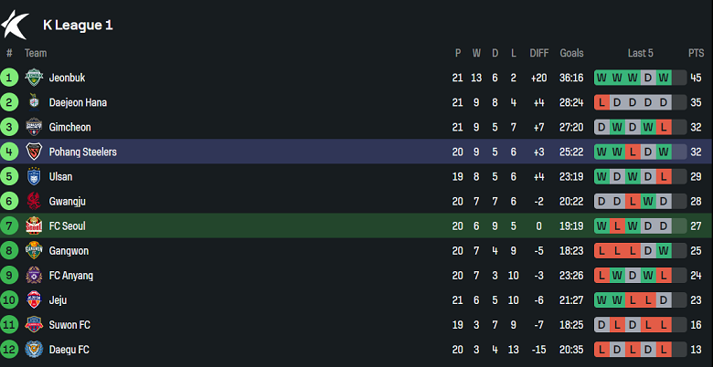The image size is (713, 367).
Task: Open the K League 1 title link
Action: coord(78,25)
